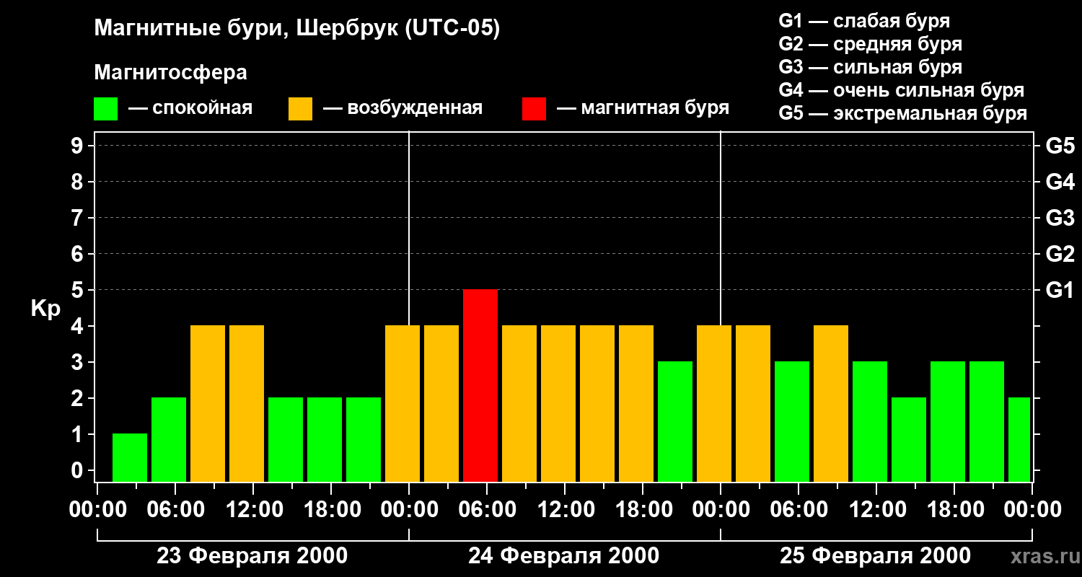Click the 'G1 — слабая буря' description
The width and height of the screenshot is (1082, 577).
(864, 21)
